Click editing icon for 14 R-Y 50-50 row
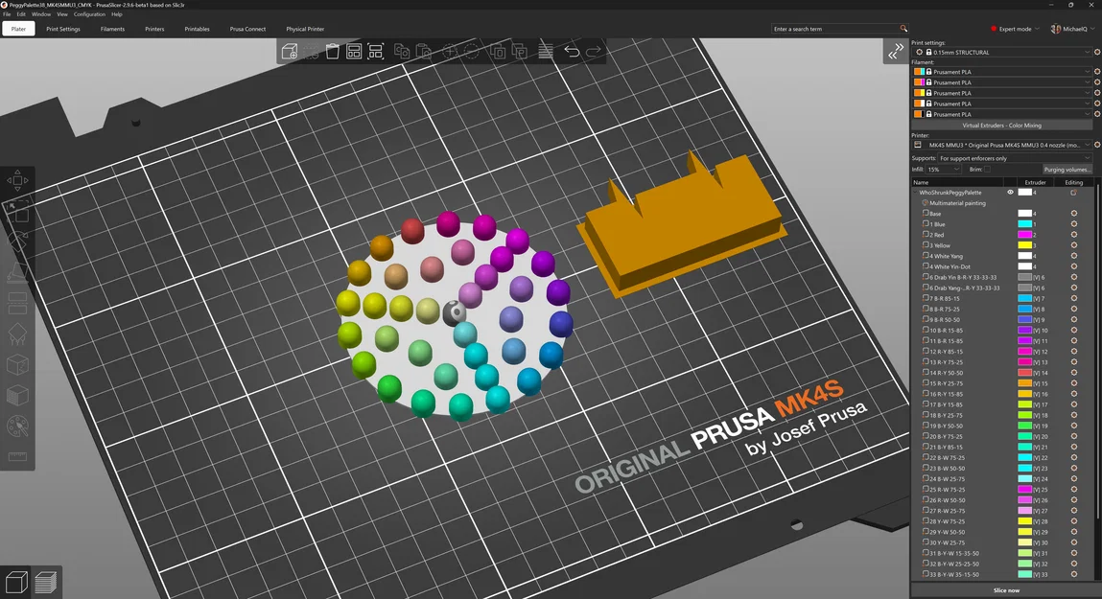Image resolution: width=1102 pixels, height=599 pixels. [1074, 373]
